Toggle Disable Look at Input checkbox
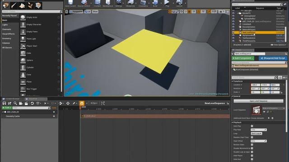The height and width of the screenshot is (162, 289). tap(252, 152)
